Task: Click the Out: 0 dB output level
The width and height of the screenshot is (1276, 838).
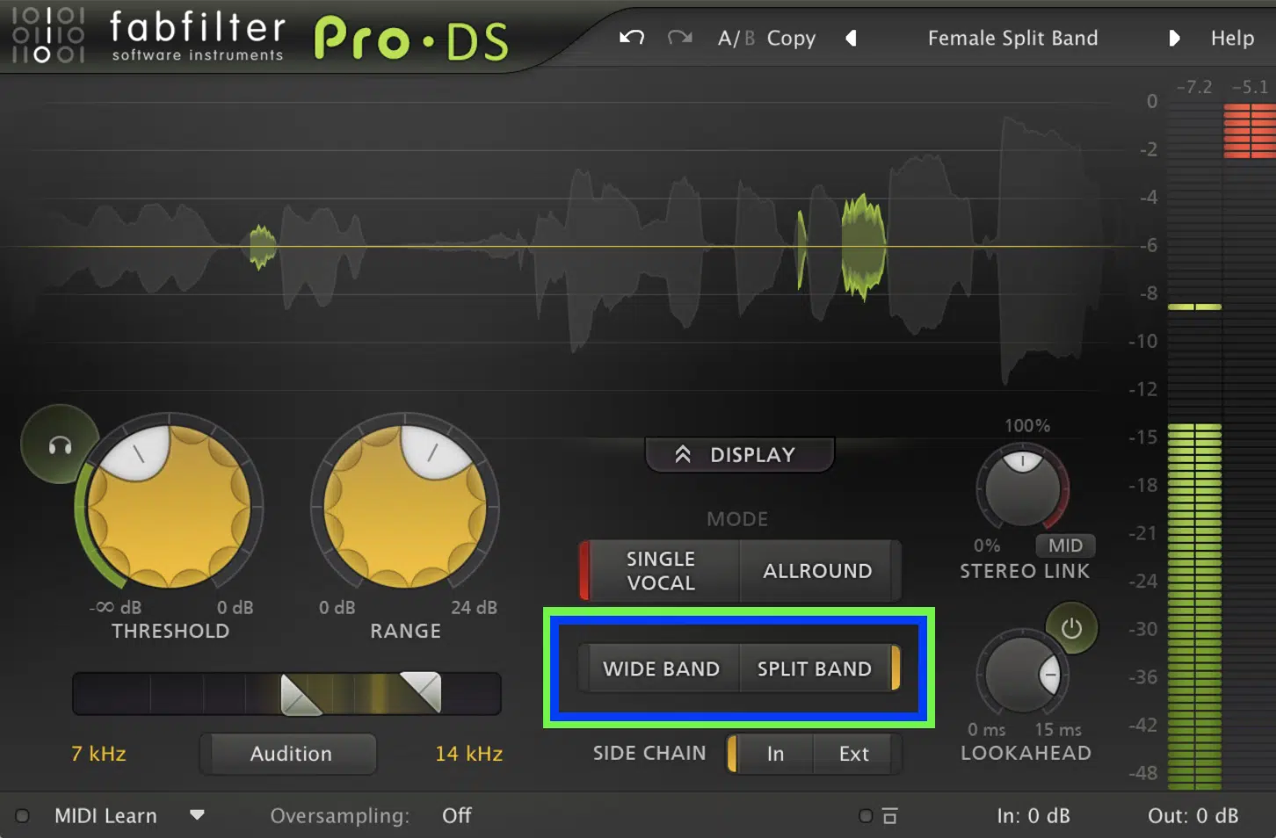Action: point(1193,816)
